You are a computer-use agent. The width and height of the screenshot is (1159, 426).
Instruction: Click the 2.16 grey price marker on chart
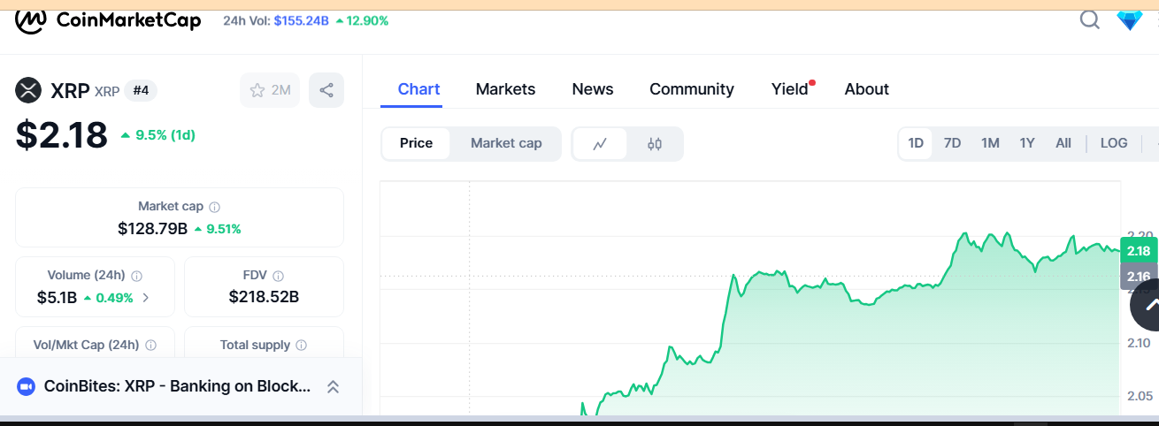[1139, 277]
